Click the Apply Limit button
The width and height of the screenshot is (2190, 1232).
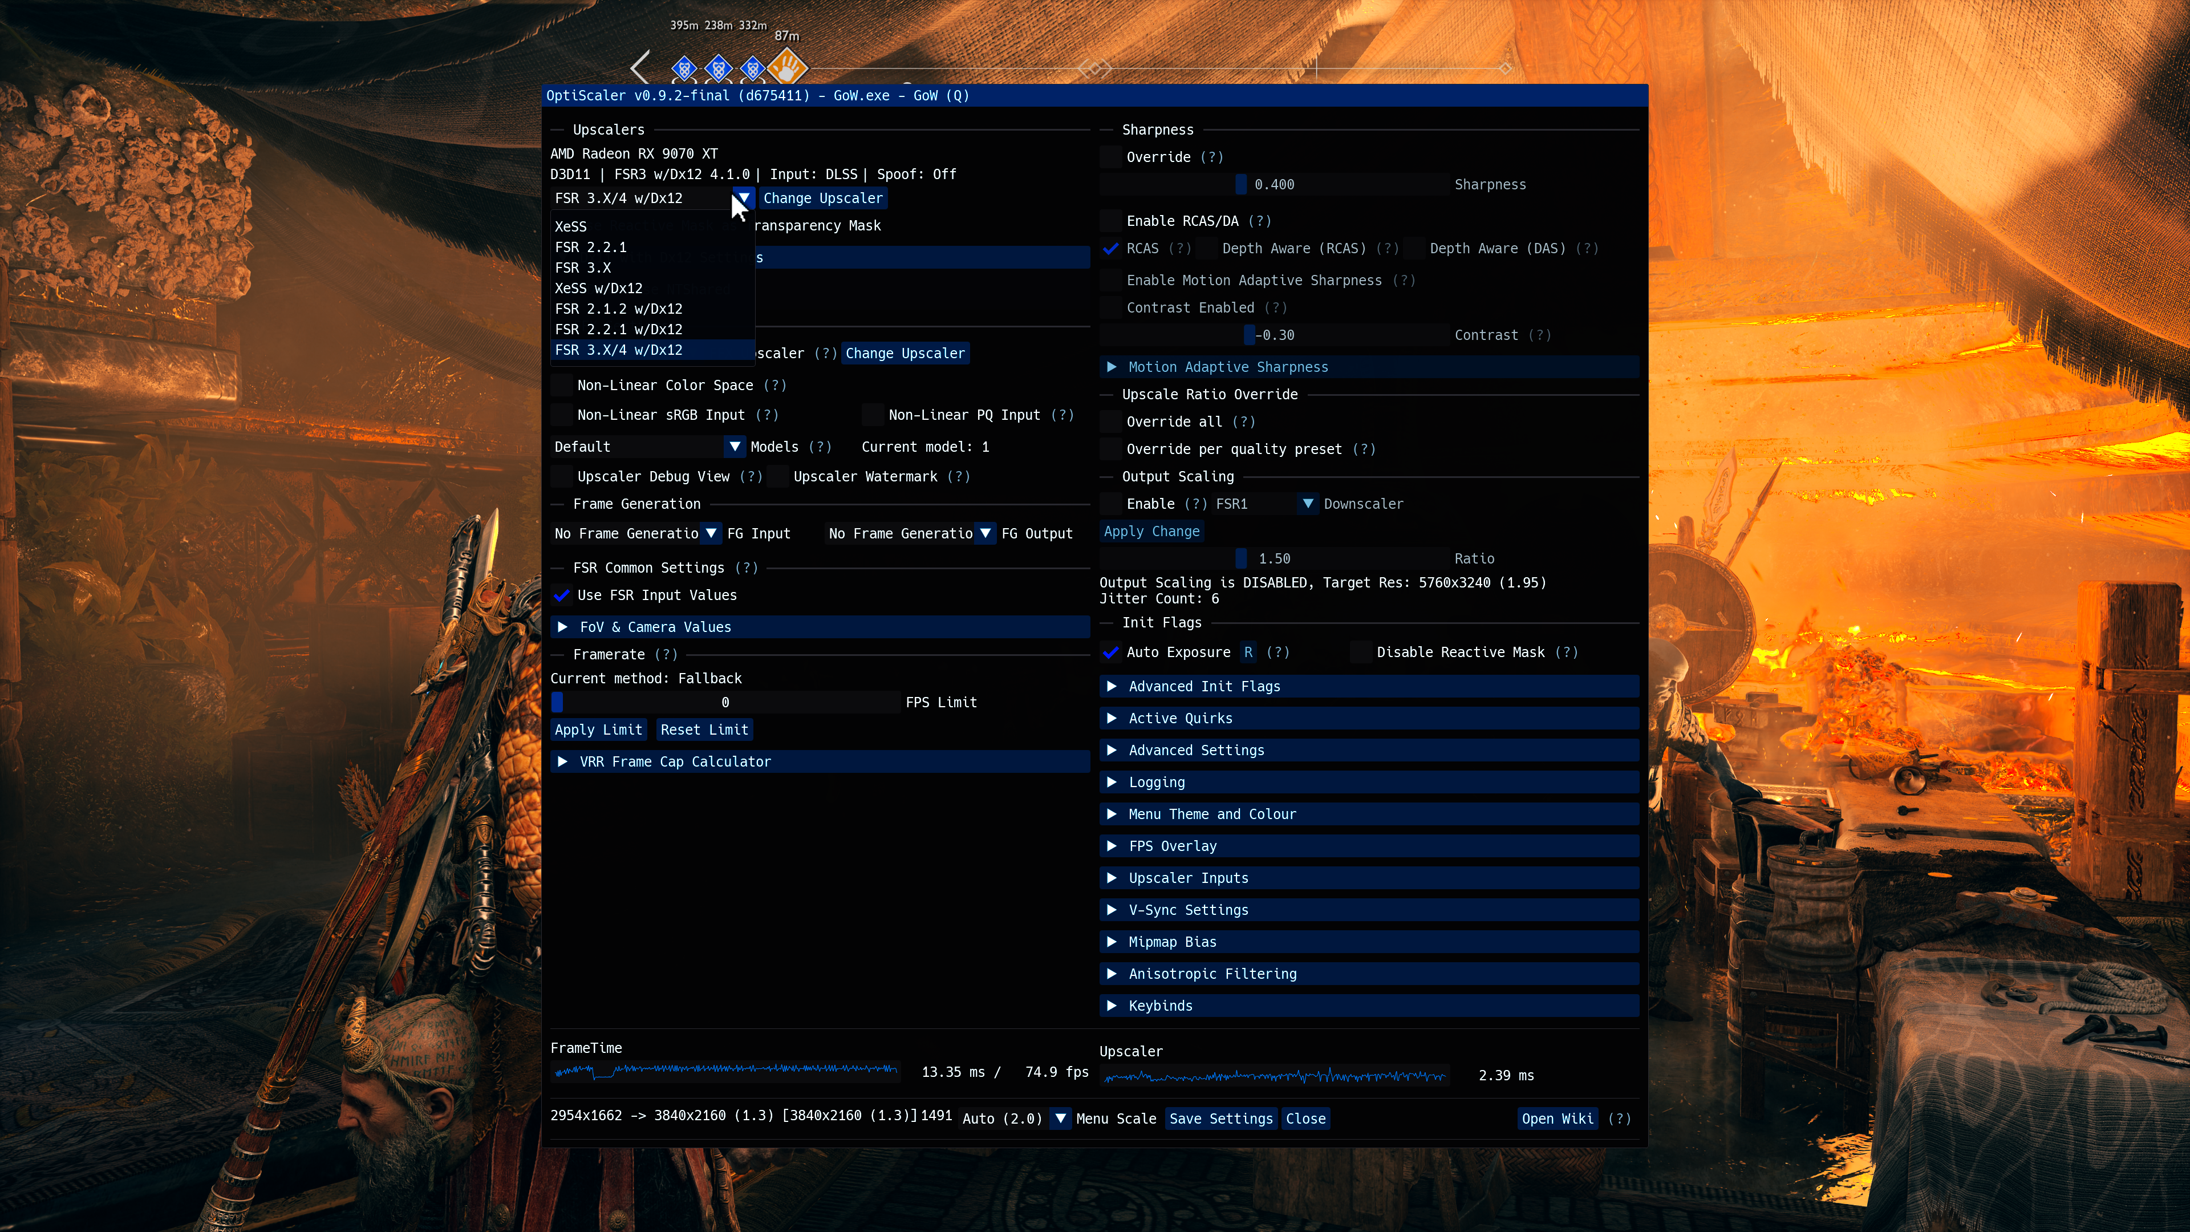point(598,730)
